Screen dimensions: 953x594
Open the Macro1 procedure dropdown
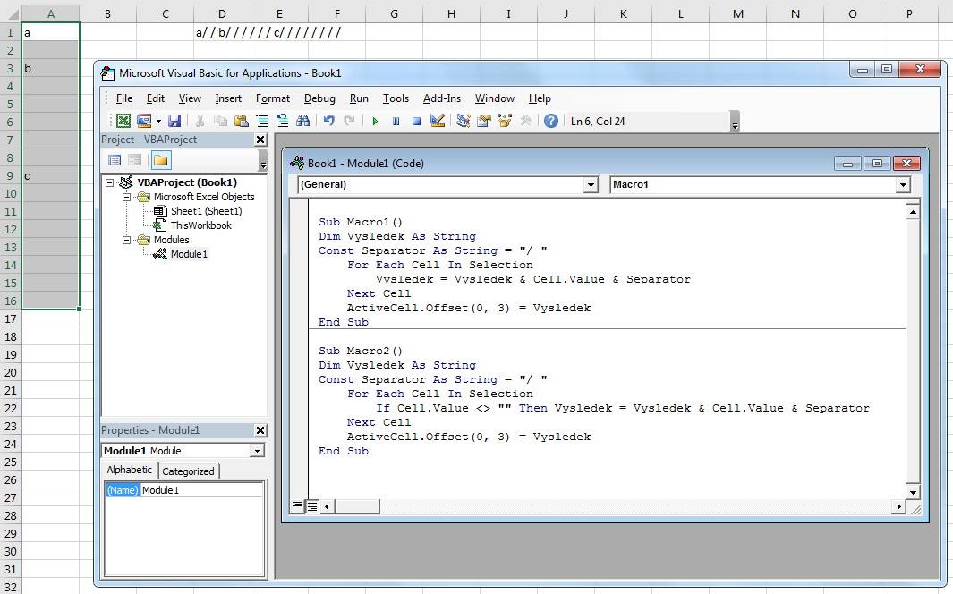(903, 184)
